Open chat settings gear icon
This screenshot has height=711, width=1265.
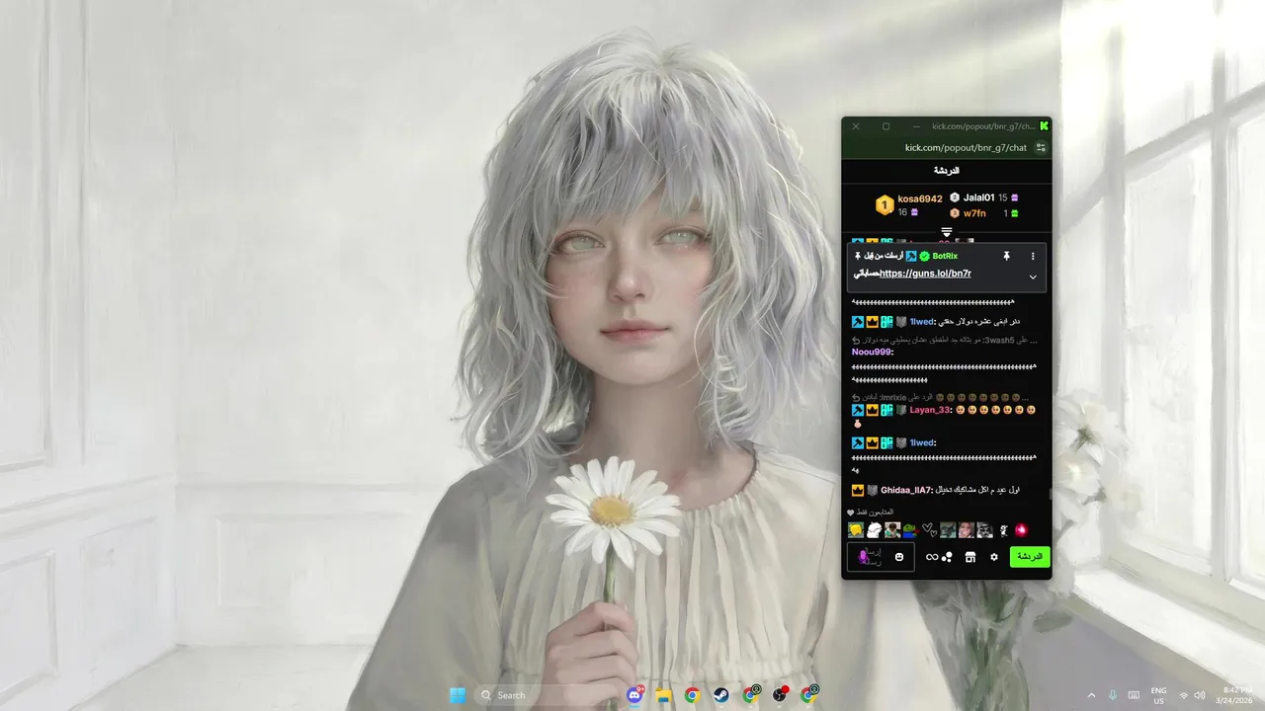[994, 557]
